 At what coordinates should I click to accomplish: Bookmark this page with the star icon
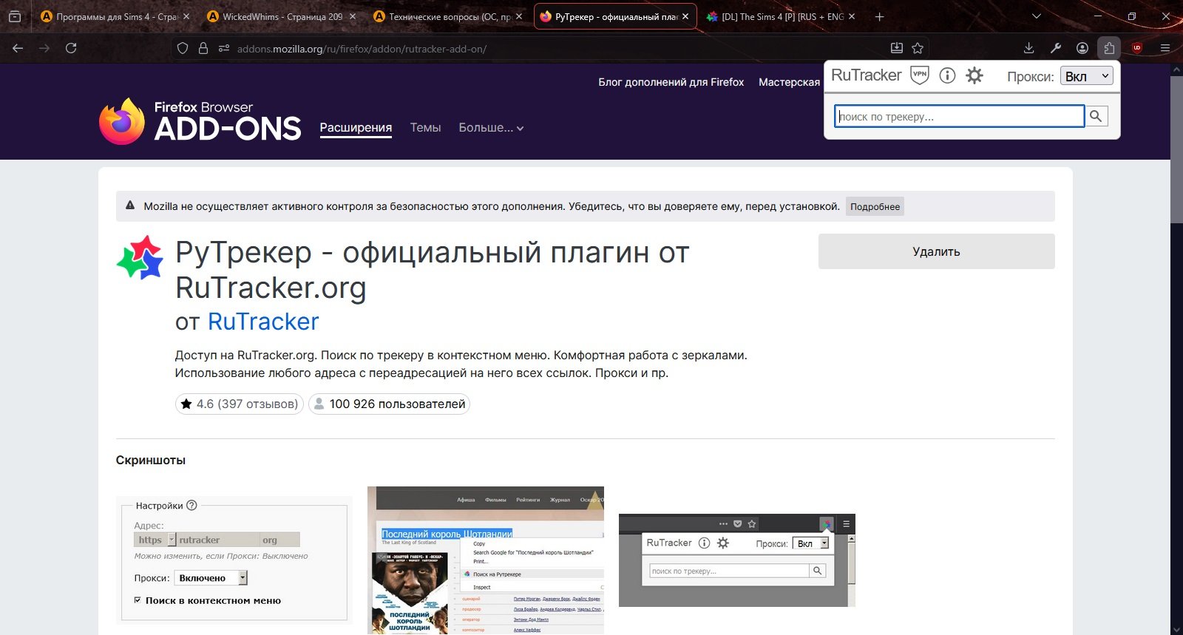tap(918, 48)
